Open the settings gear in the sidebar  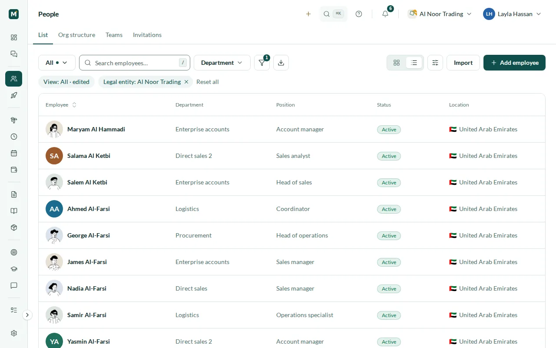point(14,333)
